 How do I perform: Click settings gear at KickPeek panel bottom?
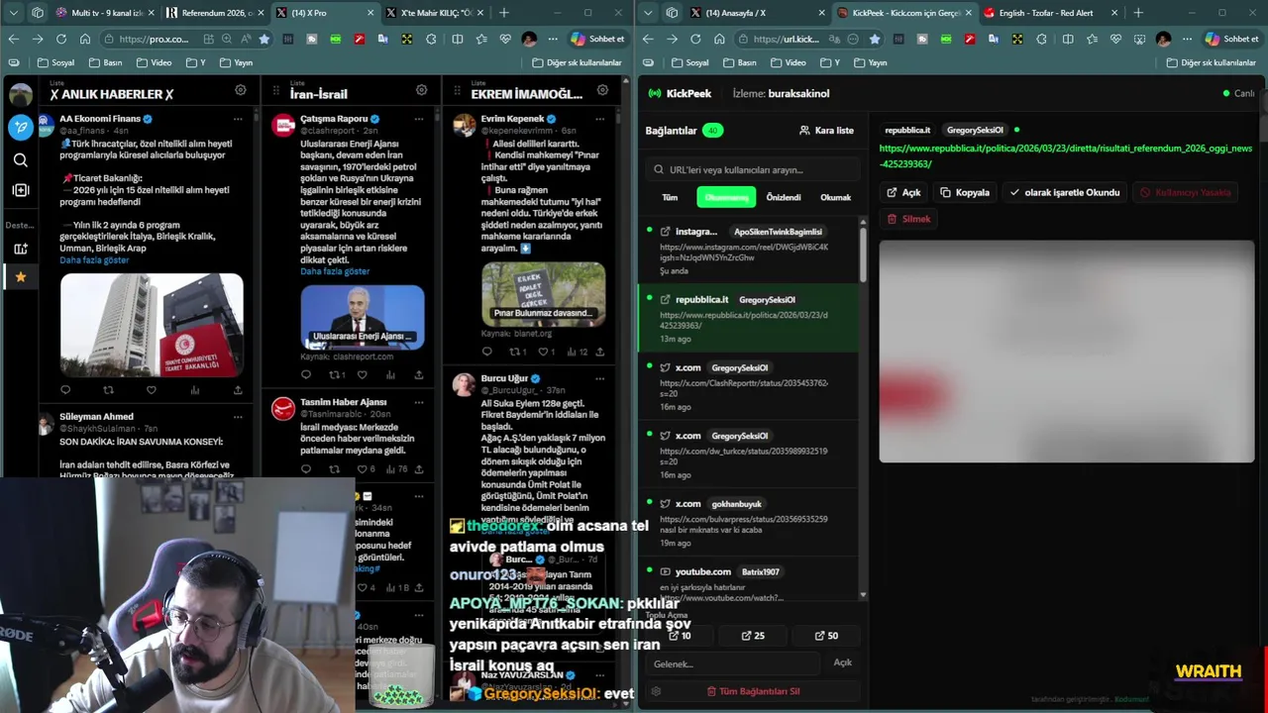[656, 691]
